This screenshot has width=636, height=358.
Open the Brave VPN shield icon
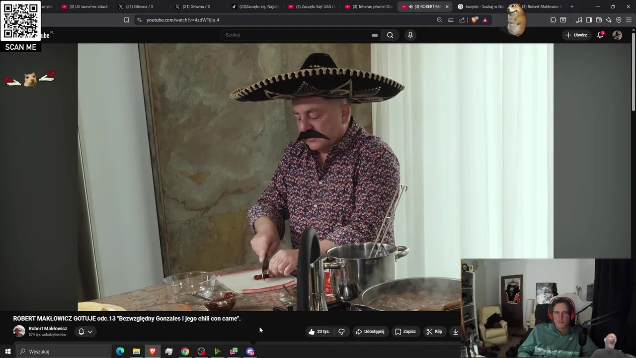click(x=619, y=20)
